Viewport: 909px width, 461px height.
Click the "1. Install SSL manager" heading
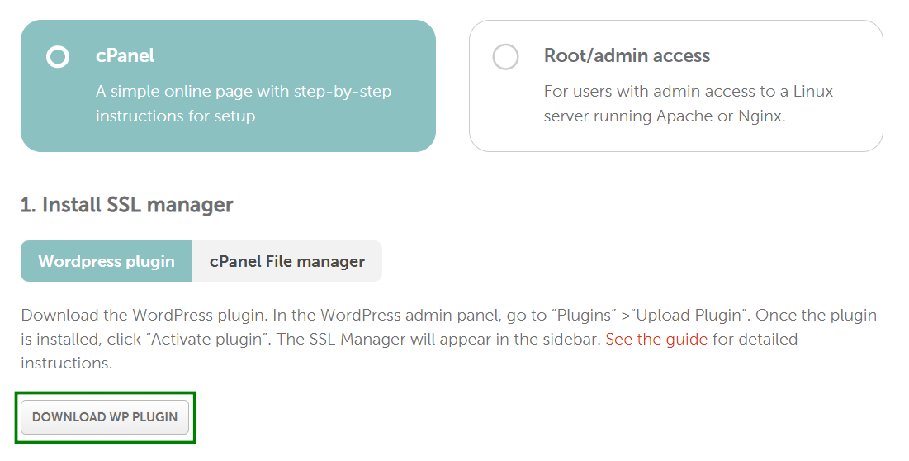click(x=126, y=205)
